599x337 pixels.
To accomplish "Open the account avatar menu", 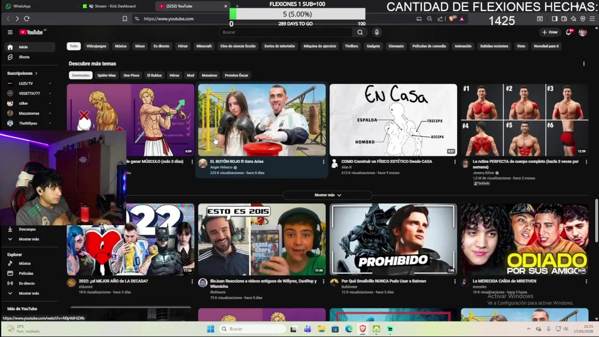I will coord(583,32).
